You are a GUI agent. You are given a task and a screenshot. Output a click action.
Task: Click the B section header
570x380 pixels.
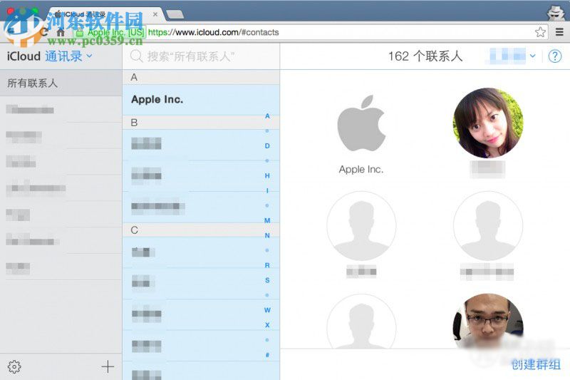pos(201,123)
